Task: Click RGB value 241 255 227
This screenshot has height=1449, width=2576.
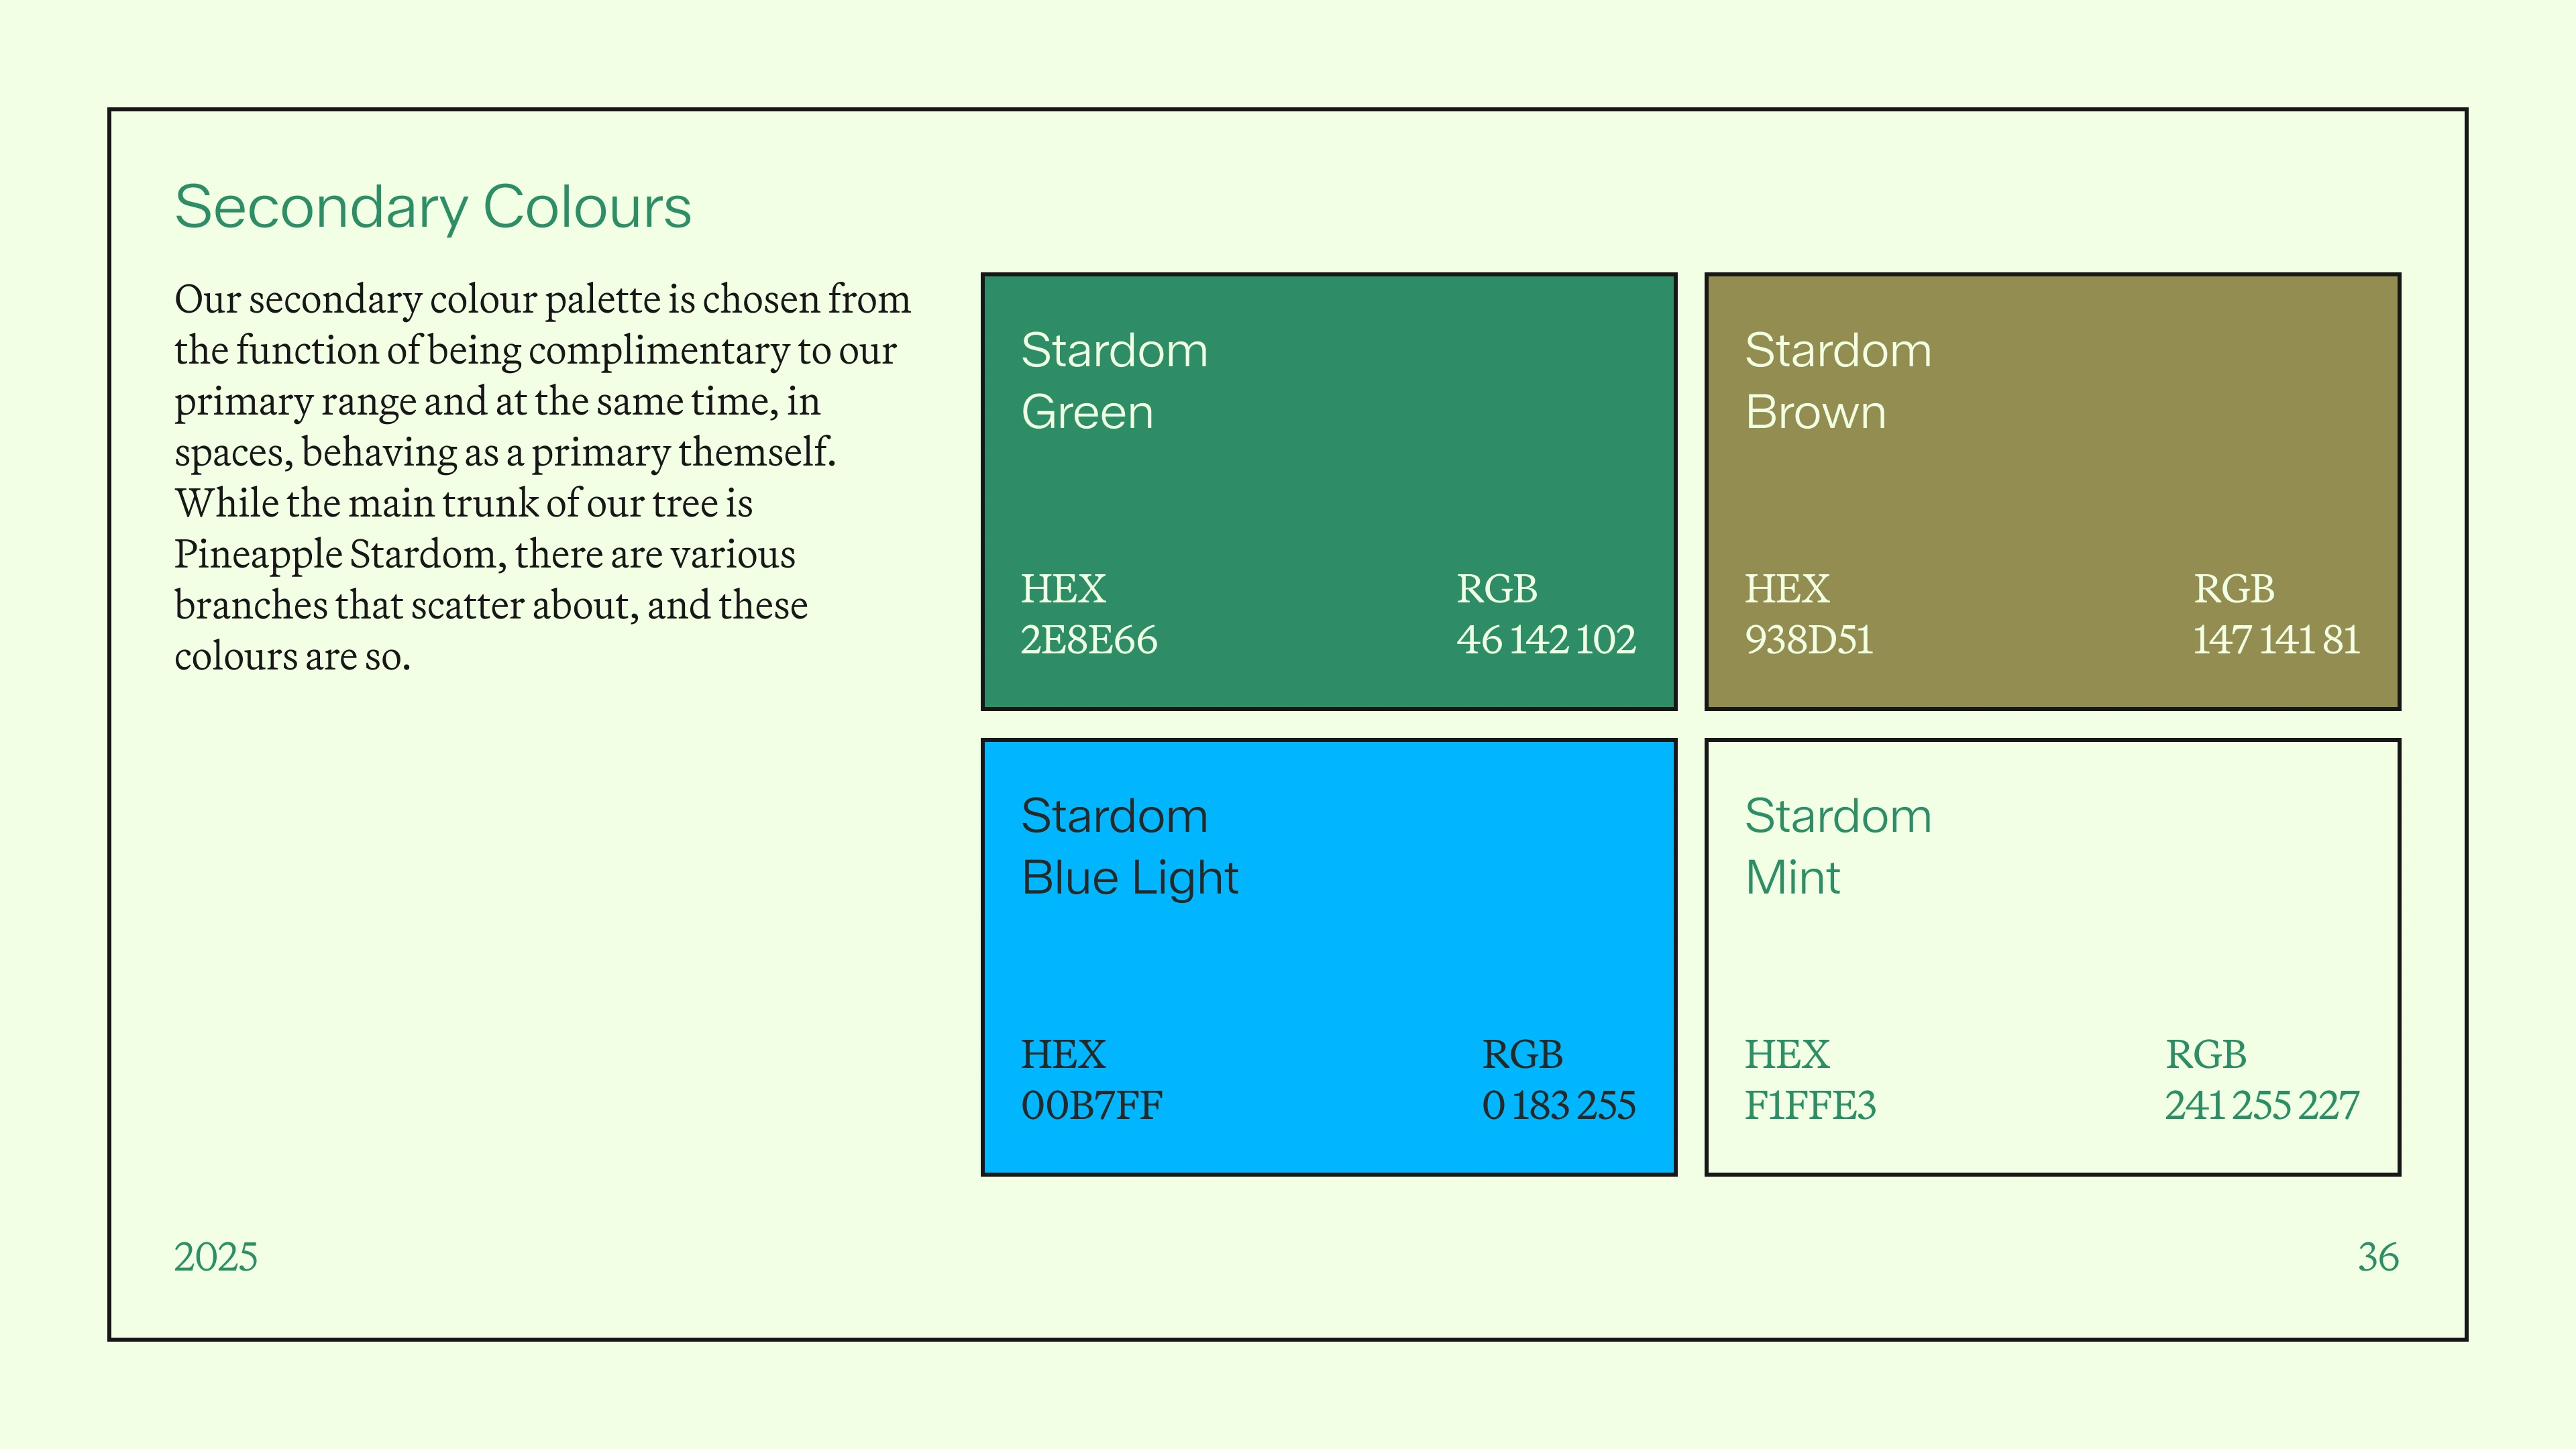Action: point(2262,1106)
